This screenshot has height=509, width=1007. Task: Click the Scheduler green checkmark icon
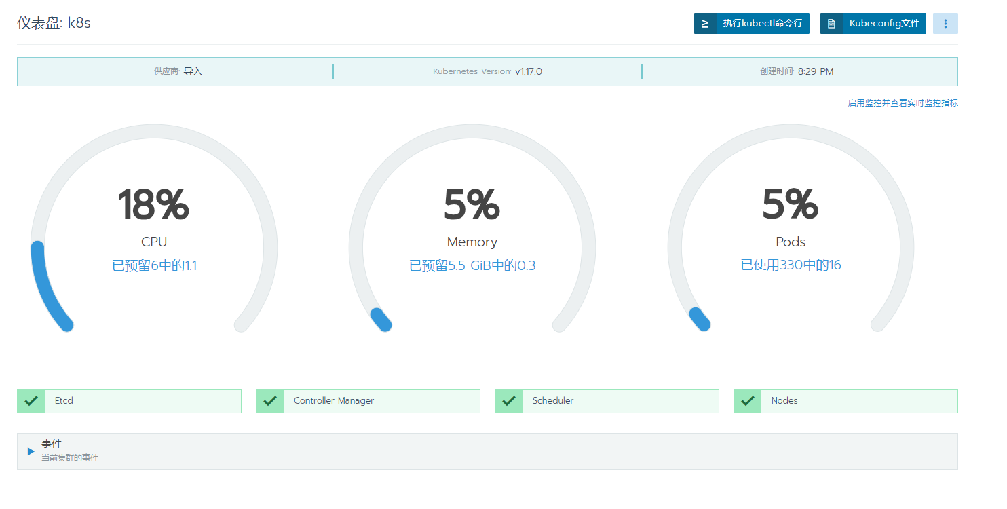[x=508, y=400]
